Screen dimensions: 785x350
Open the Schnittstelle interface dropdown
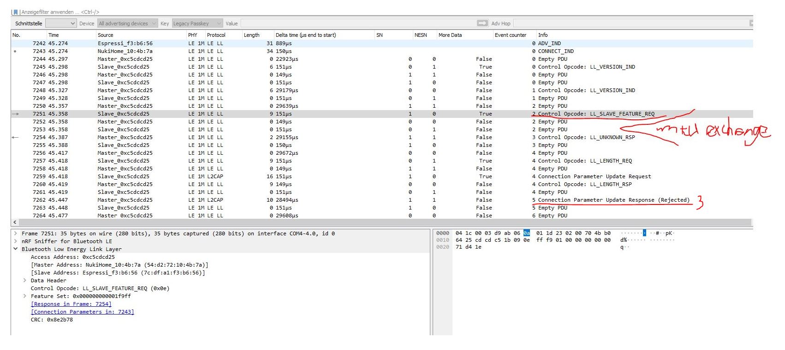point(61,23)
